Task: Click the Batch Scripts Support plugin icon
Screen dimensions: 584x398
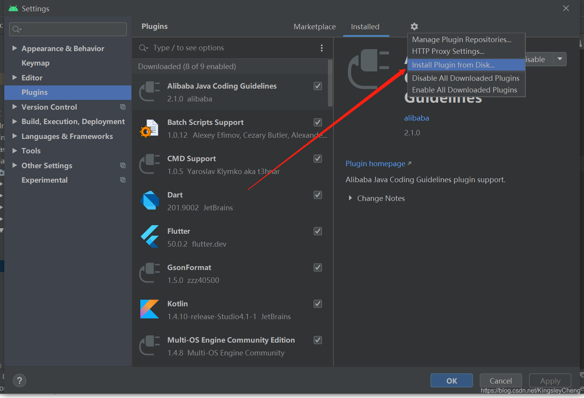Action: 149,128
